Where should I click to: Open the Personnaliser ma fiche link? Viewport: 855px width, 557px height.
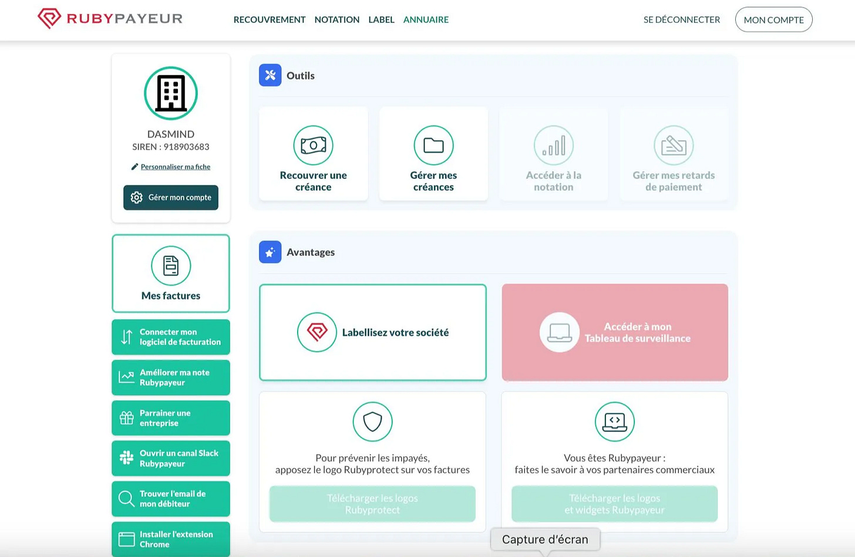176,167
